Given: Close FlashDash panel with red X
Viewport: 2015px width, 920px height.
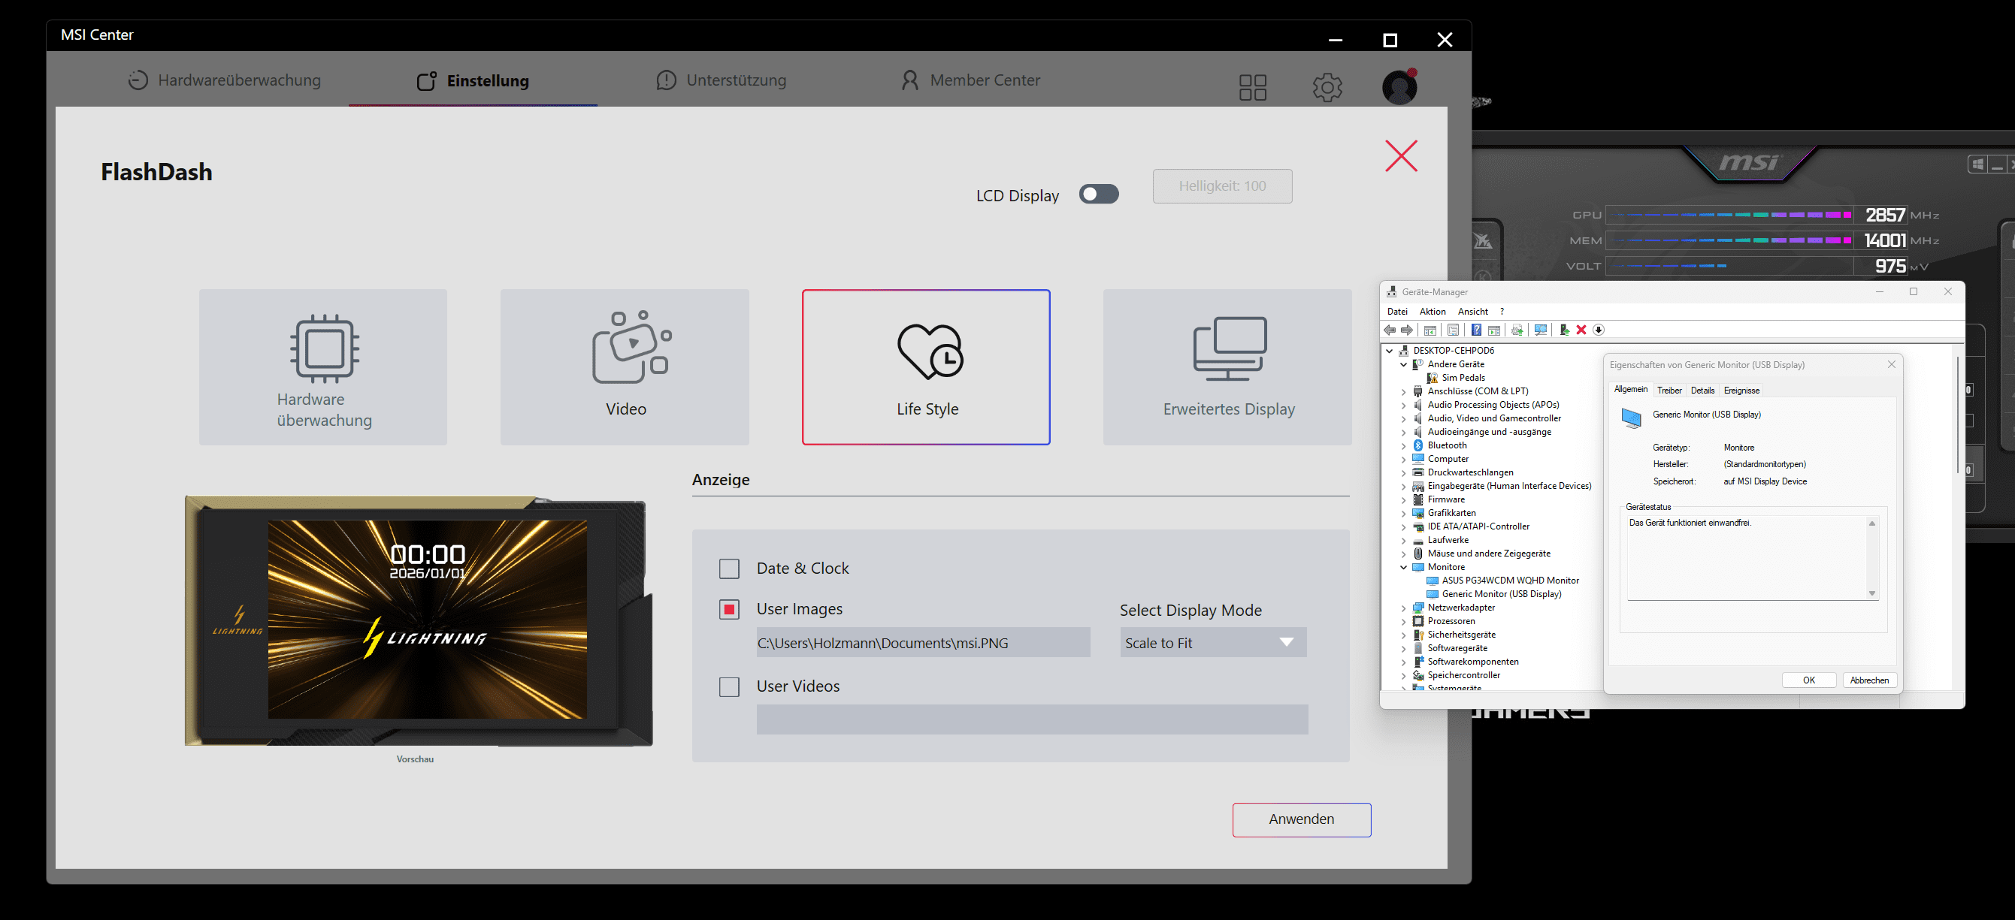Looking at the screenshot, I should [1400, 156].
